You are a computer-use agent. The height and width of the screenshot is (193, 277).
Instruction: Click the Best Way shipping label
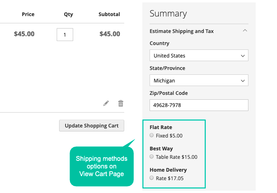click(161, 149)
